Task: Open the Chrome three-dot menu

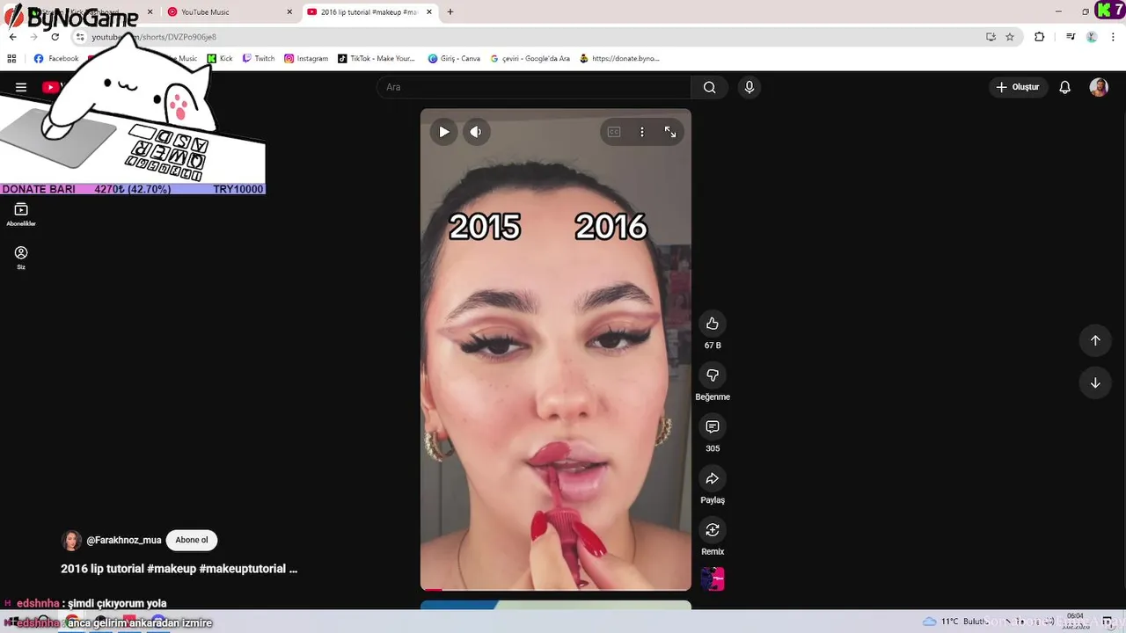Action: tap(1113, 37)
